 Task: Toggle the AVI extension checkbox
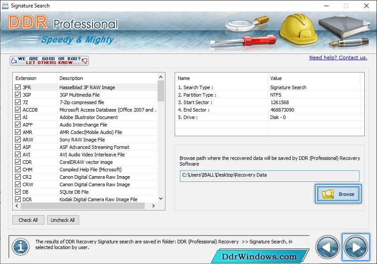click(18, 154)
